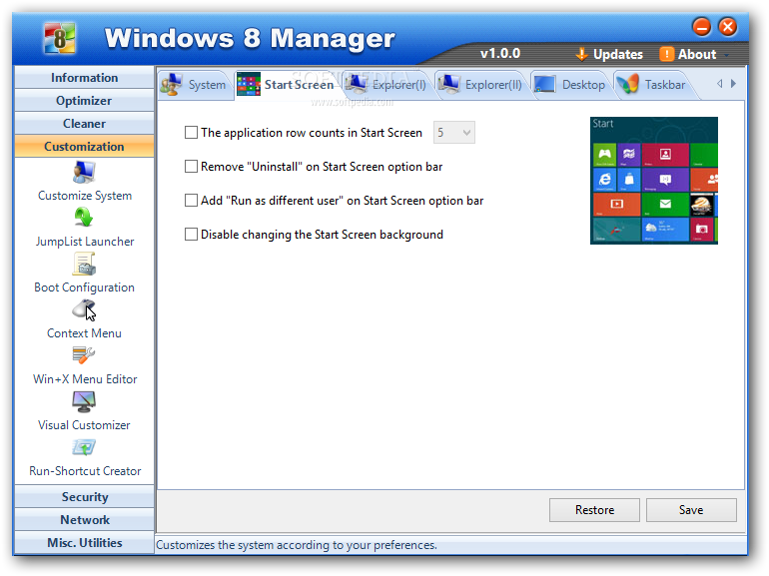
Task: Click the Win+X Menu Editor label
Action: (x=85, y=379)
